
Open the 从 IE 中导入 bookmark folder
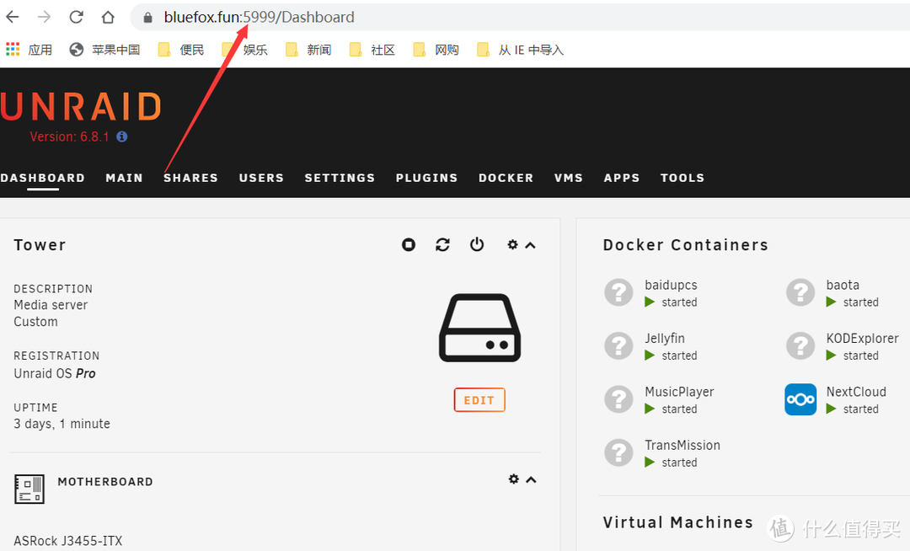521,50
